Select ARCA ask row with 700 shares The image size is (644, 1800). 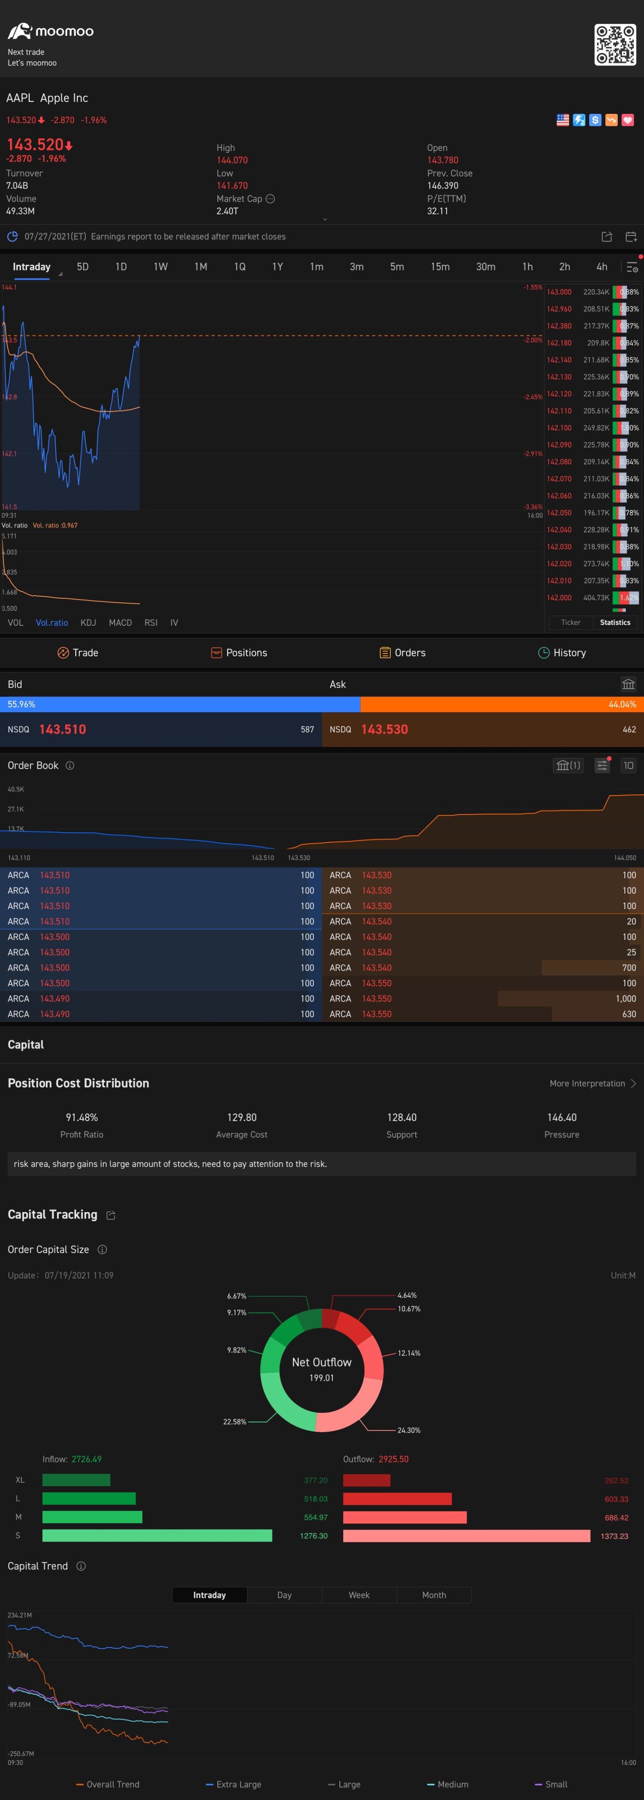point(483,968)
